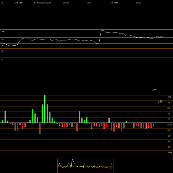
Task: Click the '(Sutro' company name text
Action: click(x=138, y=3)
